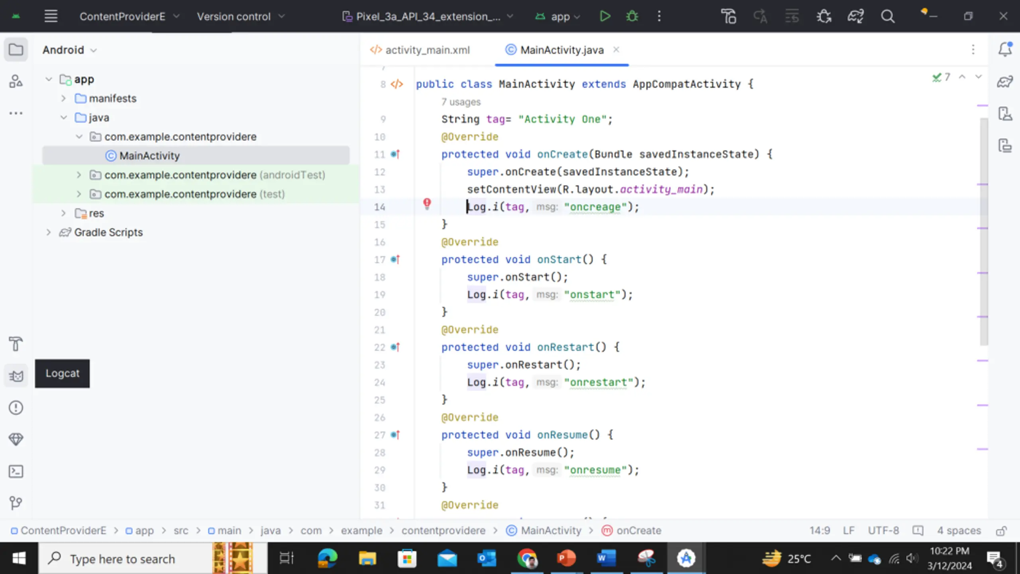Open Resource Manager sidebar icon

click(x=16, y=81)
